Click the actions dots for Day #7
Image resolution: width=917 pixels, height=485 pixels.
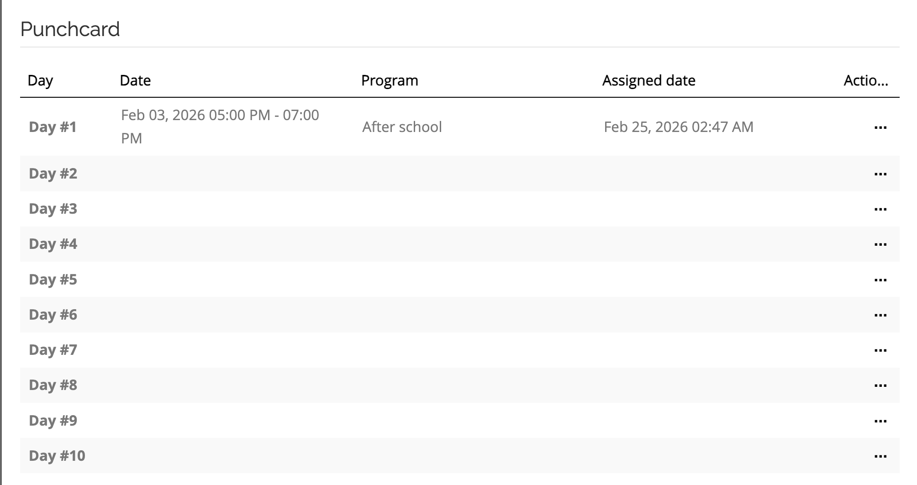point(880,350)
